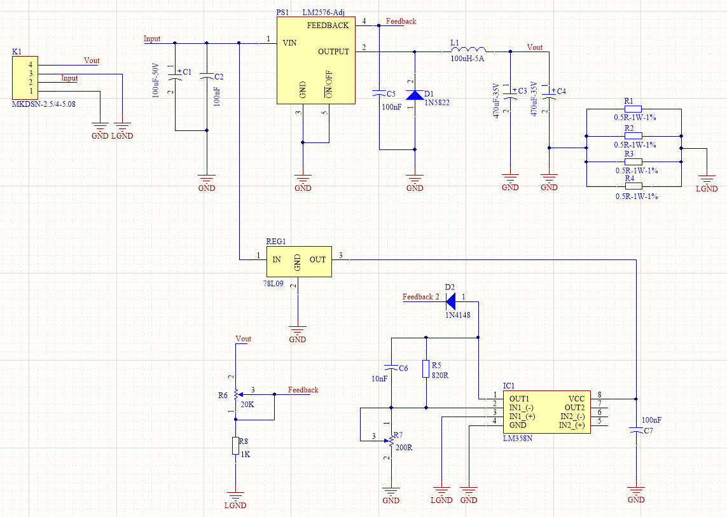Click the Vout net label at K1 pin 4

[92, 60]
